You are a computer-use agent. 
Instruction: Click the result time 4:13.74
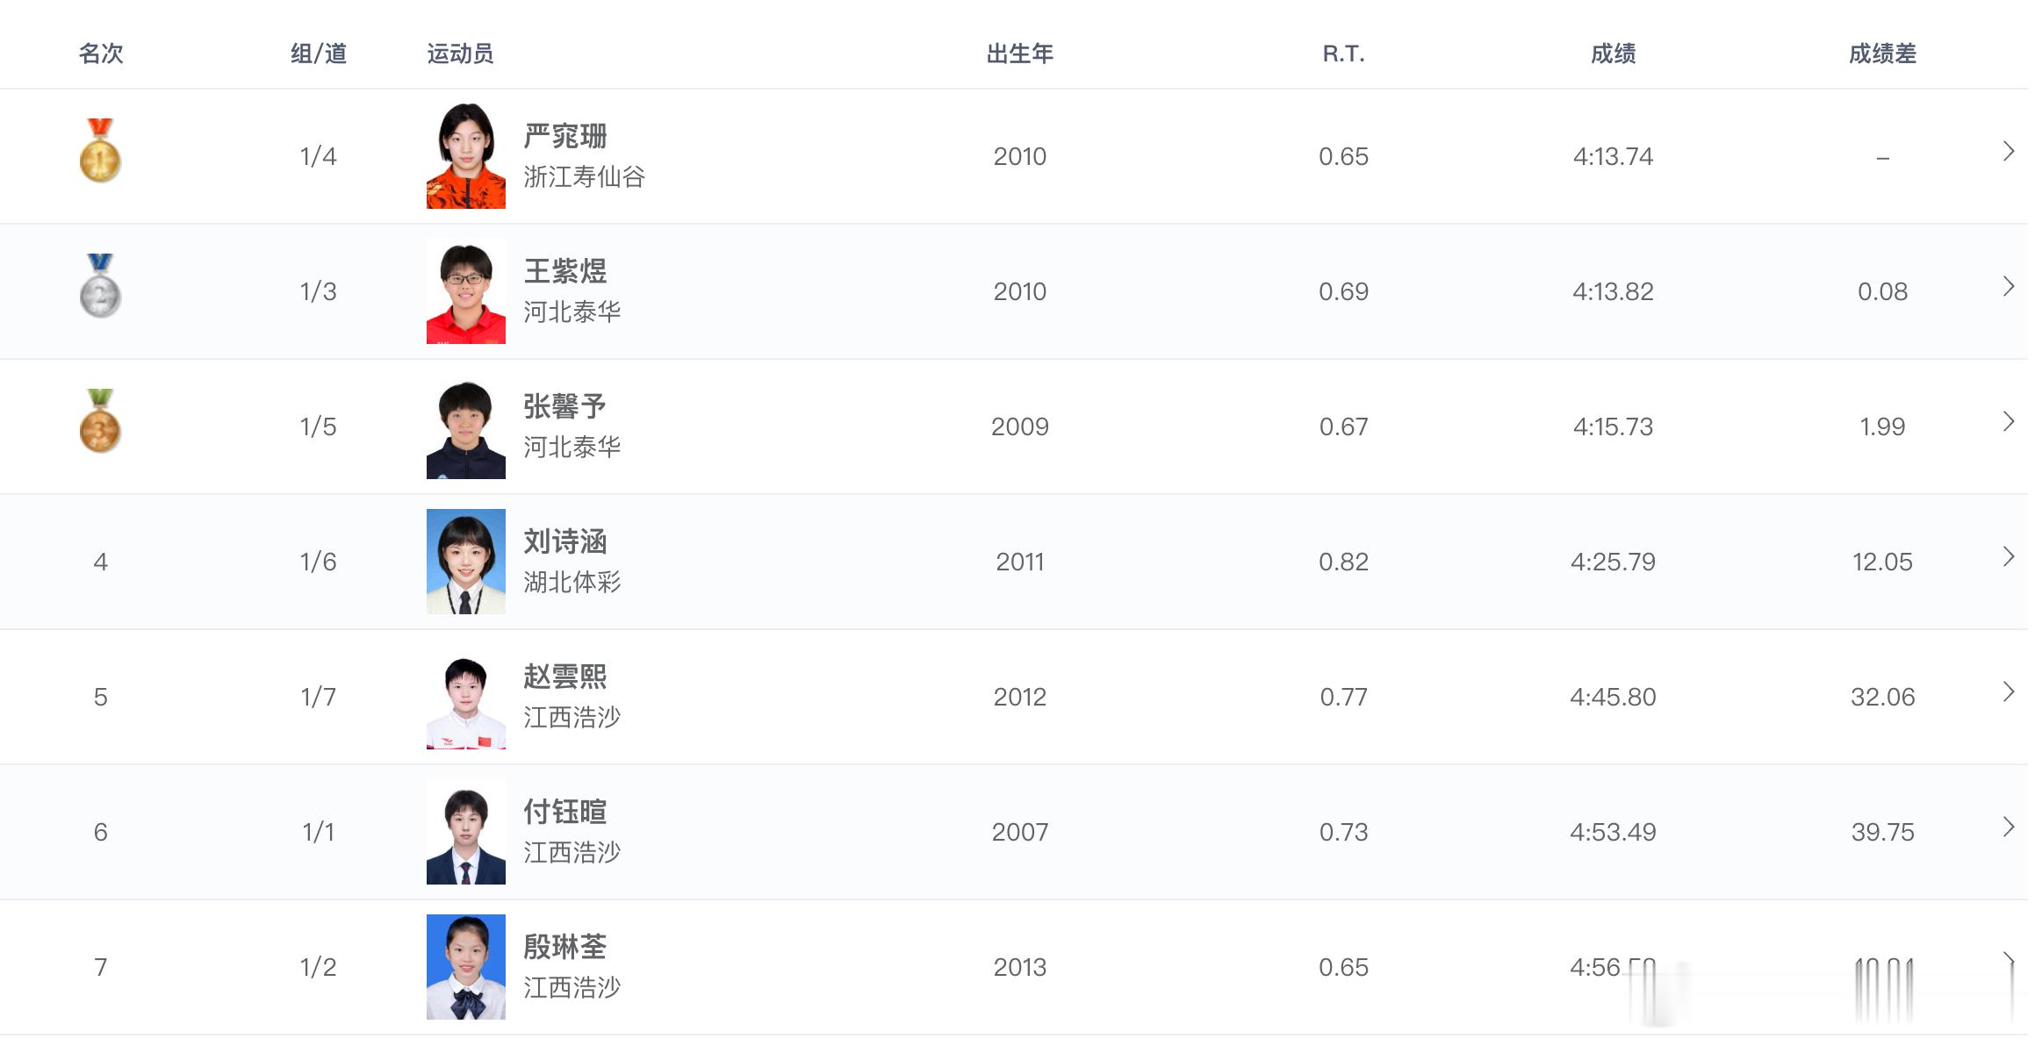point(1614,156)
